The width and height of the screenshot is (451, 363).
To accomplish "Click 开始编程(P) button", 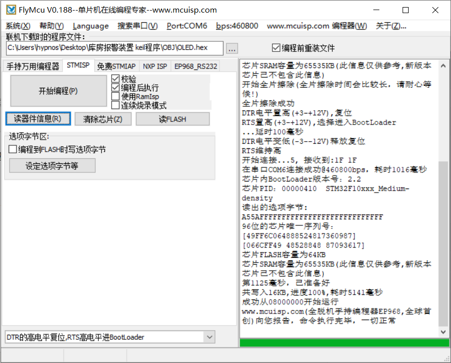I will click(x=59, y=91).
